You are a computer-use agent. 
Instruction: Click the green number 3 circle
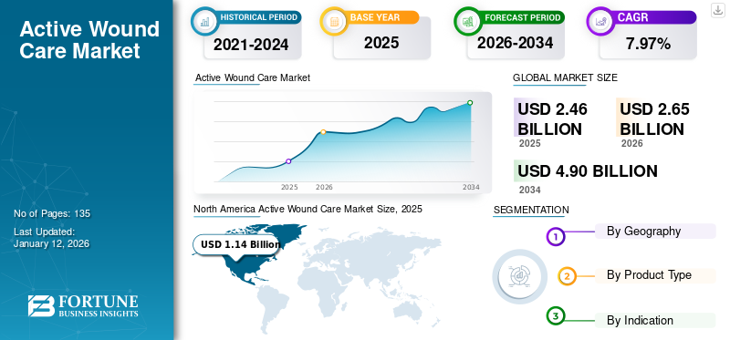click(555, 316)
